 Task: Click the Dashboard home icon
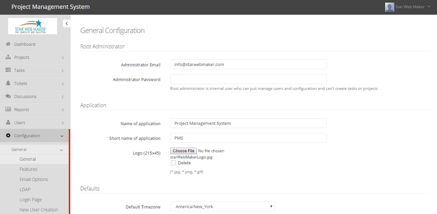coord(8,44)
